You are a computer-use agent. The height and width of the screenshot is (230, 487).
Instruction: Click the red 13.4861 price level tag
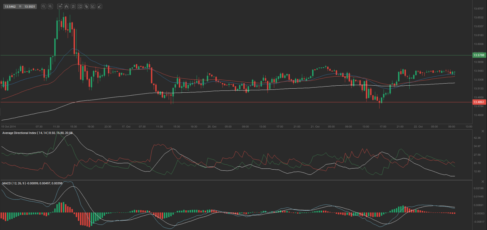[479, 102]
